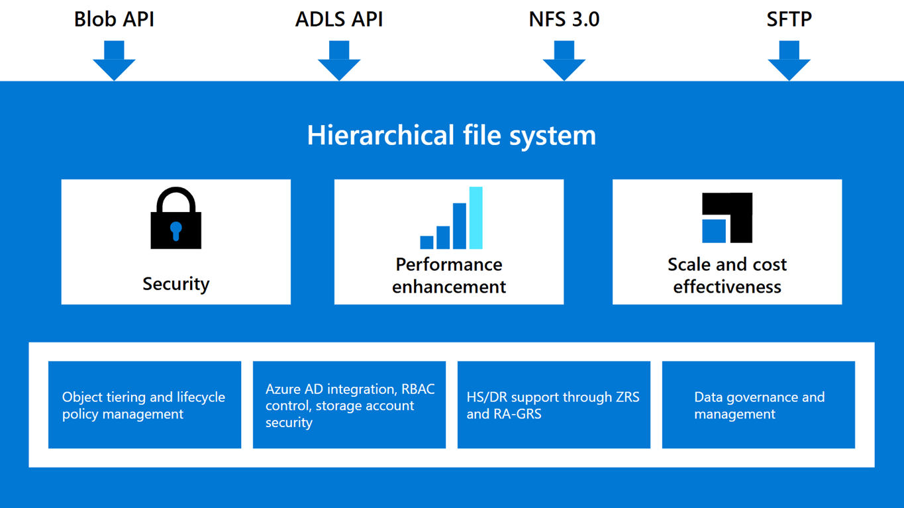The image size is (904, 508).
Task: Select HS/DR support through ZRS box
Action: 554,405
